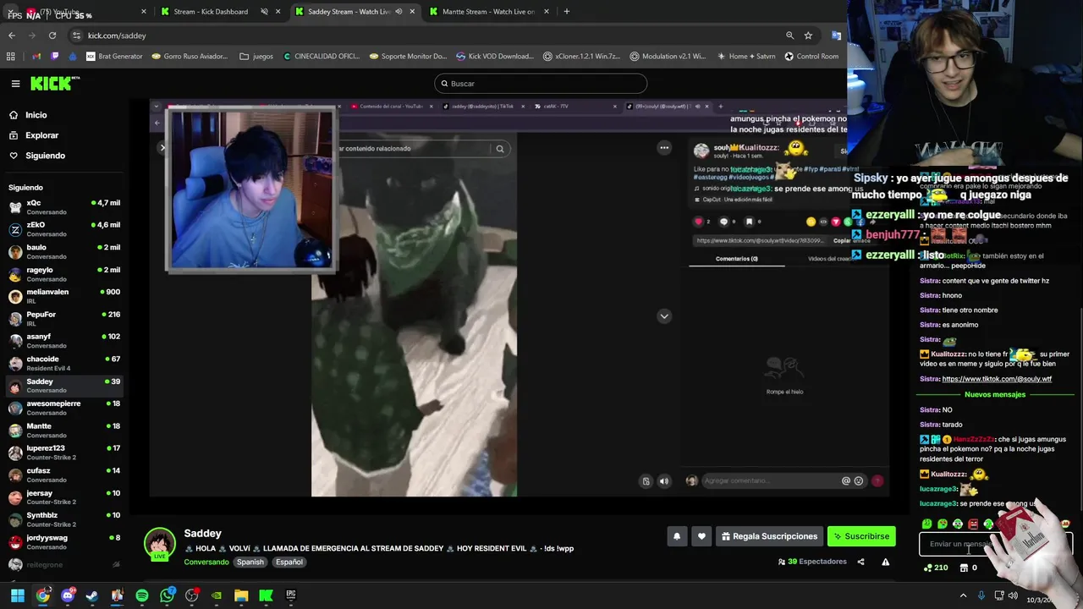Open Mantte channel in followed list
The width and height of the screenshot is (1083, 609).
[x=63, y=430]
